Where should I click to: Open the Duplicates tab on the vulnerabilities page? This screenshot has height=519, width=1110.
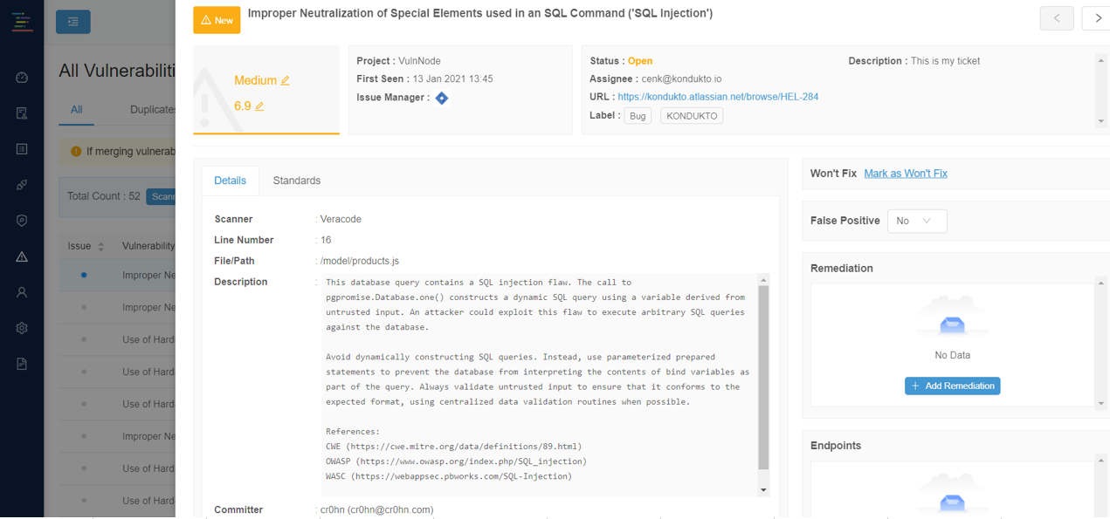coord(152,110)
